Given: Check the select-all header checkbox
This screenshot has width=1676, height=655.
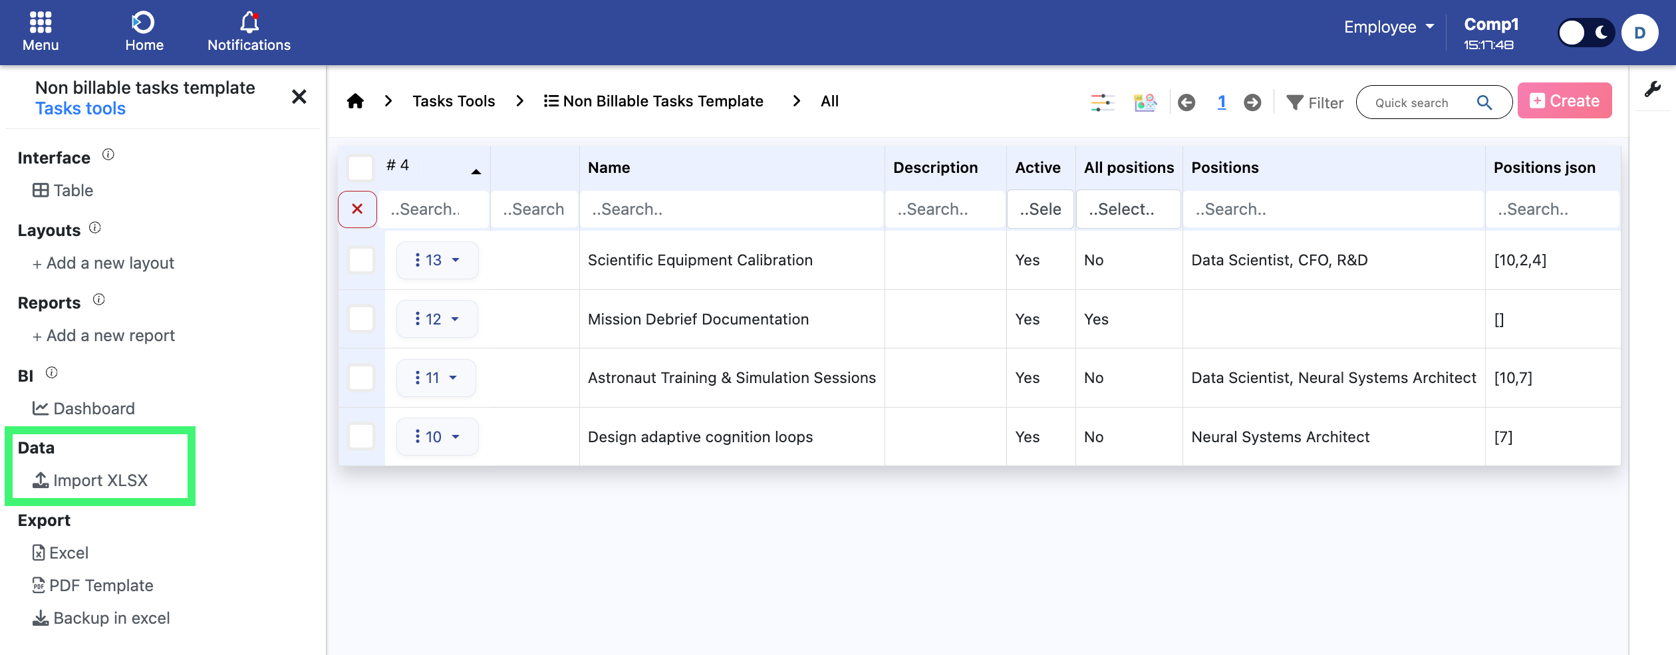Looking at the screenshot, I should (360, 168).
